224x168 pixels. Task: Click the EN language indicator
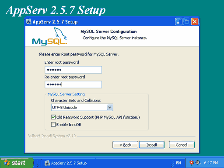[178, 163]
